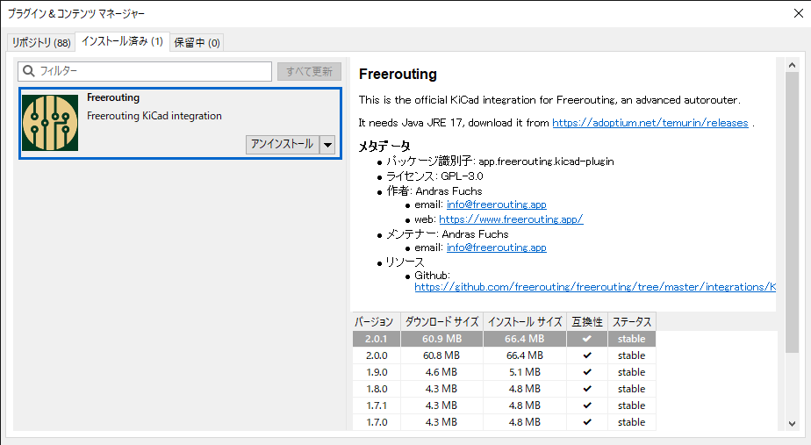Click the バージョン column header
This screenshot has height=445, width=811.
[376, 322]
